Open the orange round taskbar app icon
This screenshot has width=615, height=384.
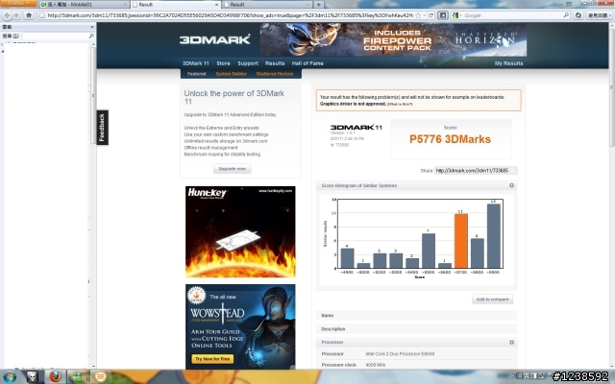(100, 376)
